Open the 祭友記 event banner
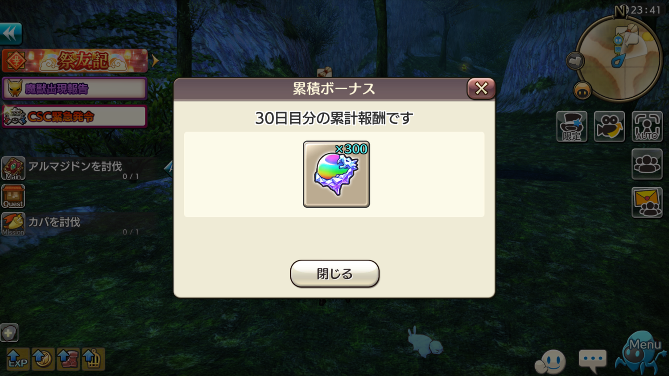This screenshot has width=669, height=376. pos(75,61)
